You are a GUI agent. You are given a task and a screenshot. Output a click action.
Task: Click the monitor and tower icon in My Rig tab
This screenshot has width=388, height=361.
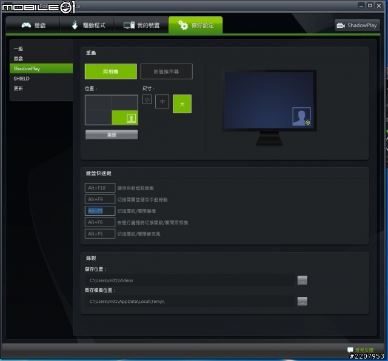129,25
